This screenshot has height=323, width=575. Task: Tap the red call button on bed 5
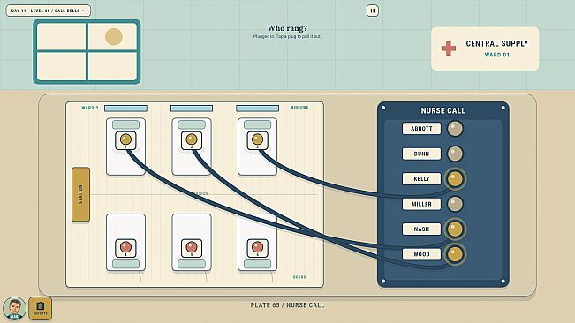[192, 248]
